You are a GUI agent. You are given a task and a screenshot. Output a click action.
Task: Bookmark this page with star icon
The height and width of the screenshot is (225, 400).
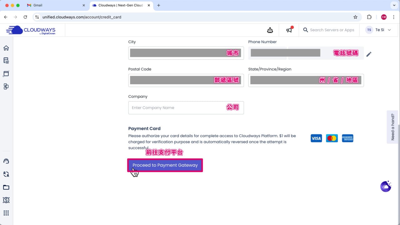(355, 17)
